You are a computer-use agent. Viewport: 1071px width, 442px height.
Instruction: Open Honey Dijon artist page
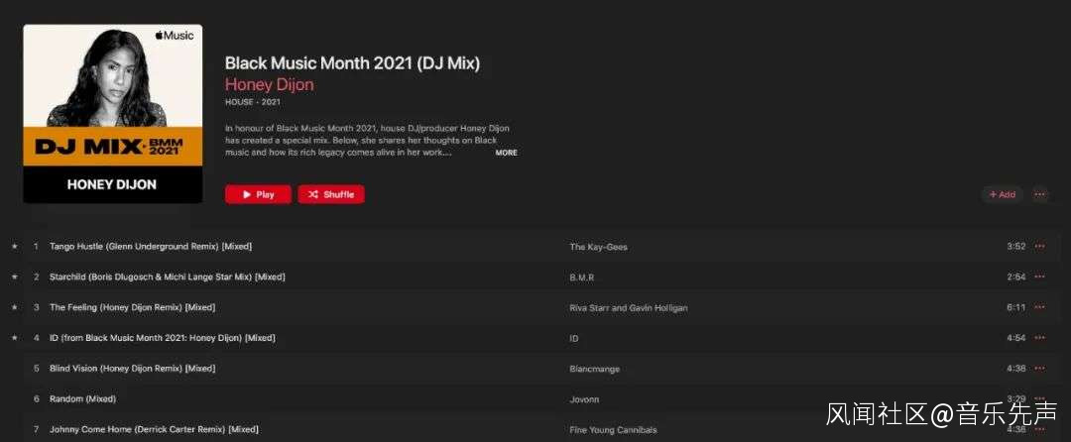click(269, 84)
